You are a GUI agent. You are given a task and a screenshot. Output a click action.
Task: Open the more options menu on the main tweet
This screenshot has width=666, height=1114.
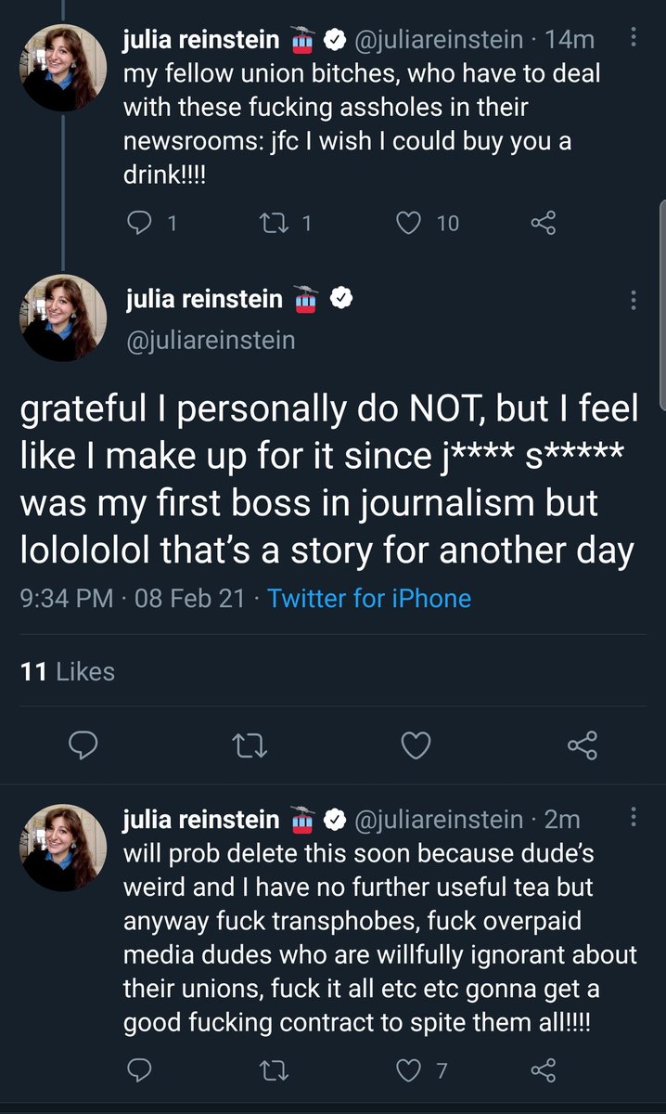[633, 300]
